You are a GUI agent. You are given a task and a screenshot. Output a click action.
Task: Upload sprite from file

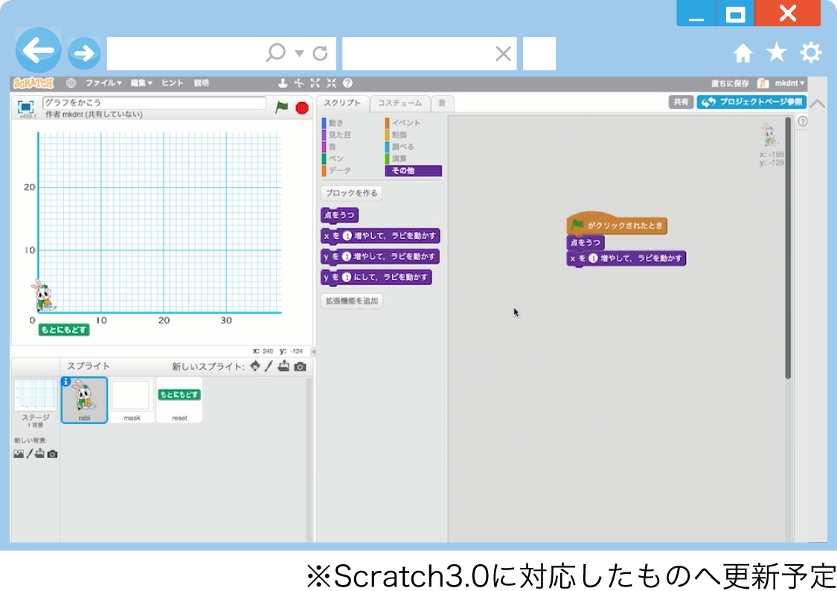click(x=283, y=366)
